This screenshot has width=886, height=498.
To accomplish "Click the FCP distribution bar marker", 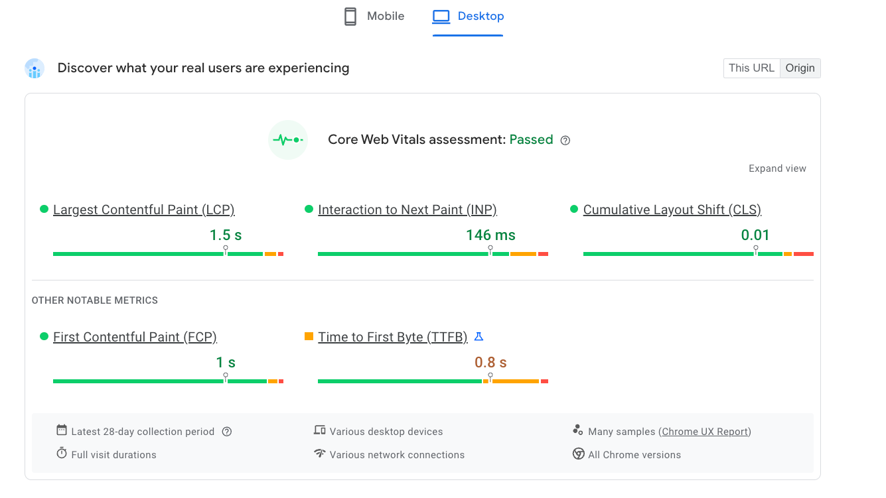I will 226,377.
